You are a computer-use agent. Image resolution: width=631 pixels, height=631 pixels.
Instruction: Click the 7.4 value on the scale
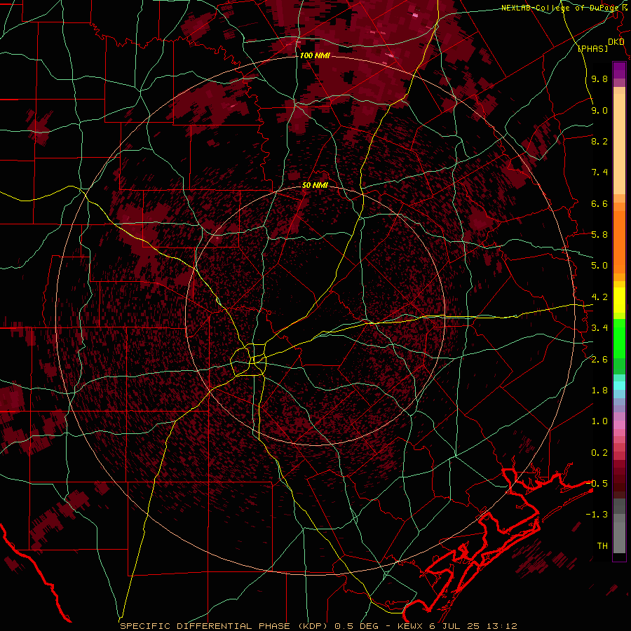[599, 172]
